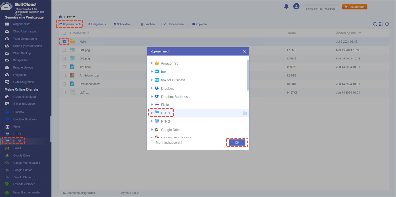
Task: Check the 123.docx checkbox
Action: [x=64, y=67]
